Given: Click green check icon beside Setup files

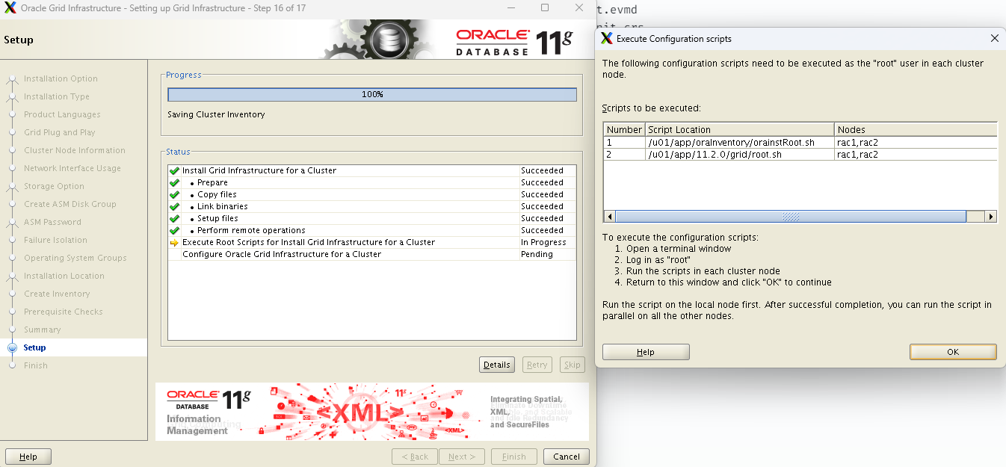Looking at the screenshot, I should [x=174, y=218].
